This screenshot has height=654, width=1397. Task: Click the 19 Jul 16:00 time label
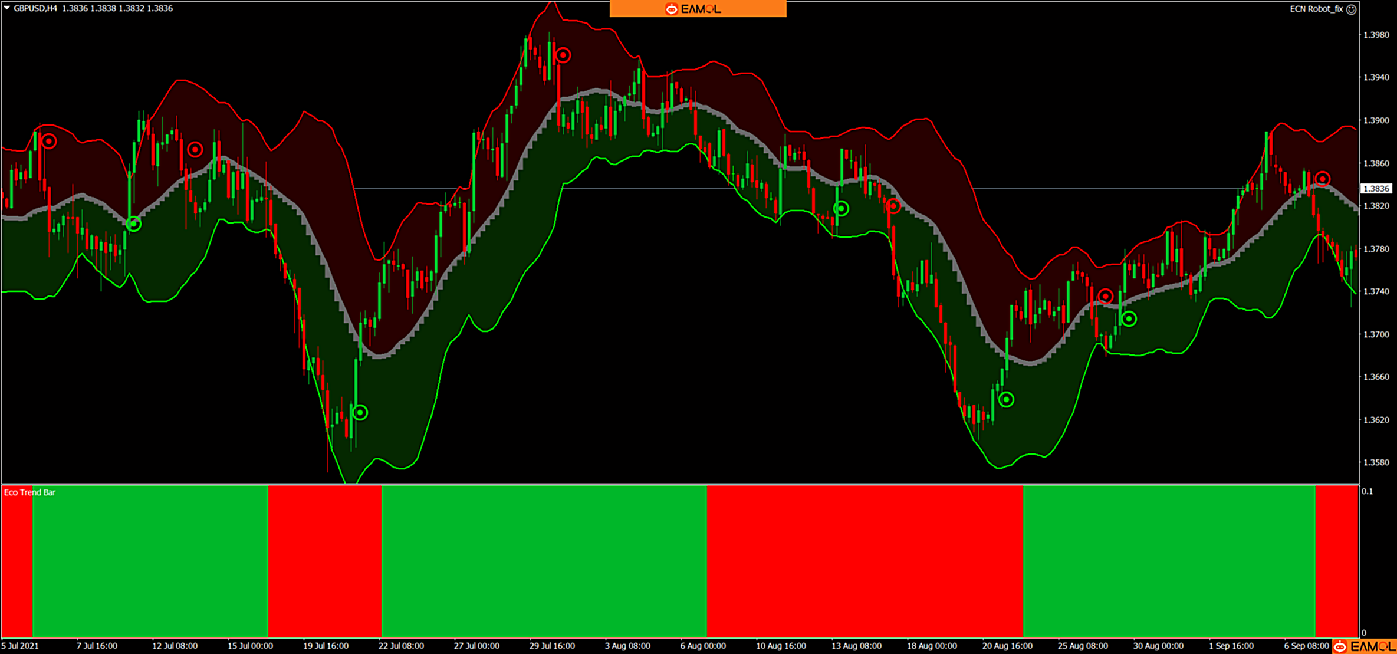[326, 646]
